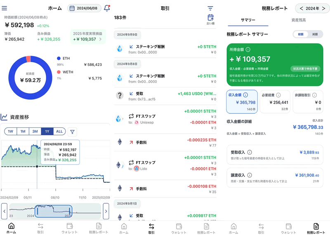Tap info icon next to 所得金額

point(248,49)
